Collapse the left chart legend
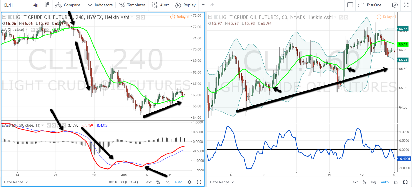This screenshot has height=187, width=412. pyautogui.click(x=4, y=17)
